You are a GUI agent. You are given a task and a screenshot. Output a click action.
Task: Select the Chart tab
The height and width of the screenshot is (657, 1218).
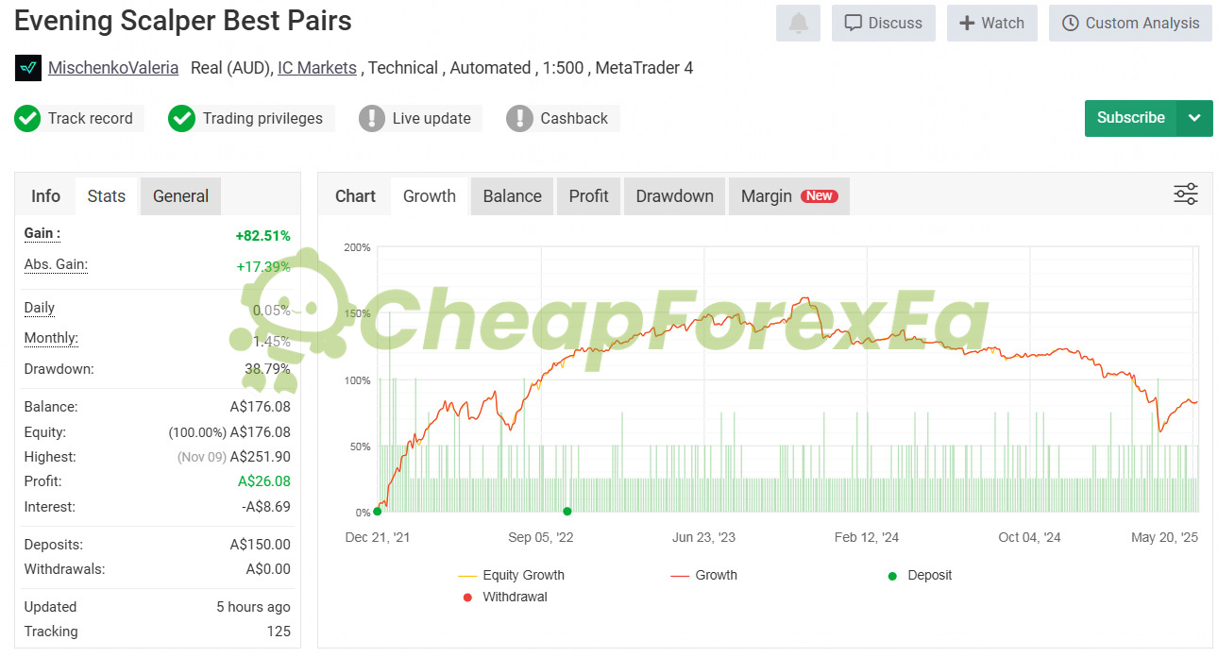pos(355,196)
